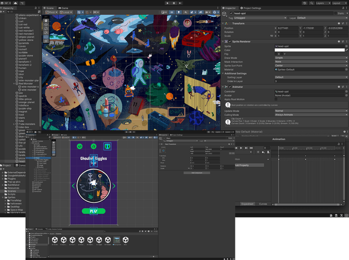This screenshot has height=260, width=349.
Task: Open the Draw Mode dropdown
Action: (x=310, y=58)
